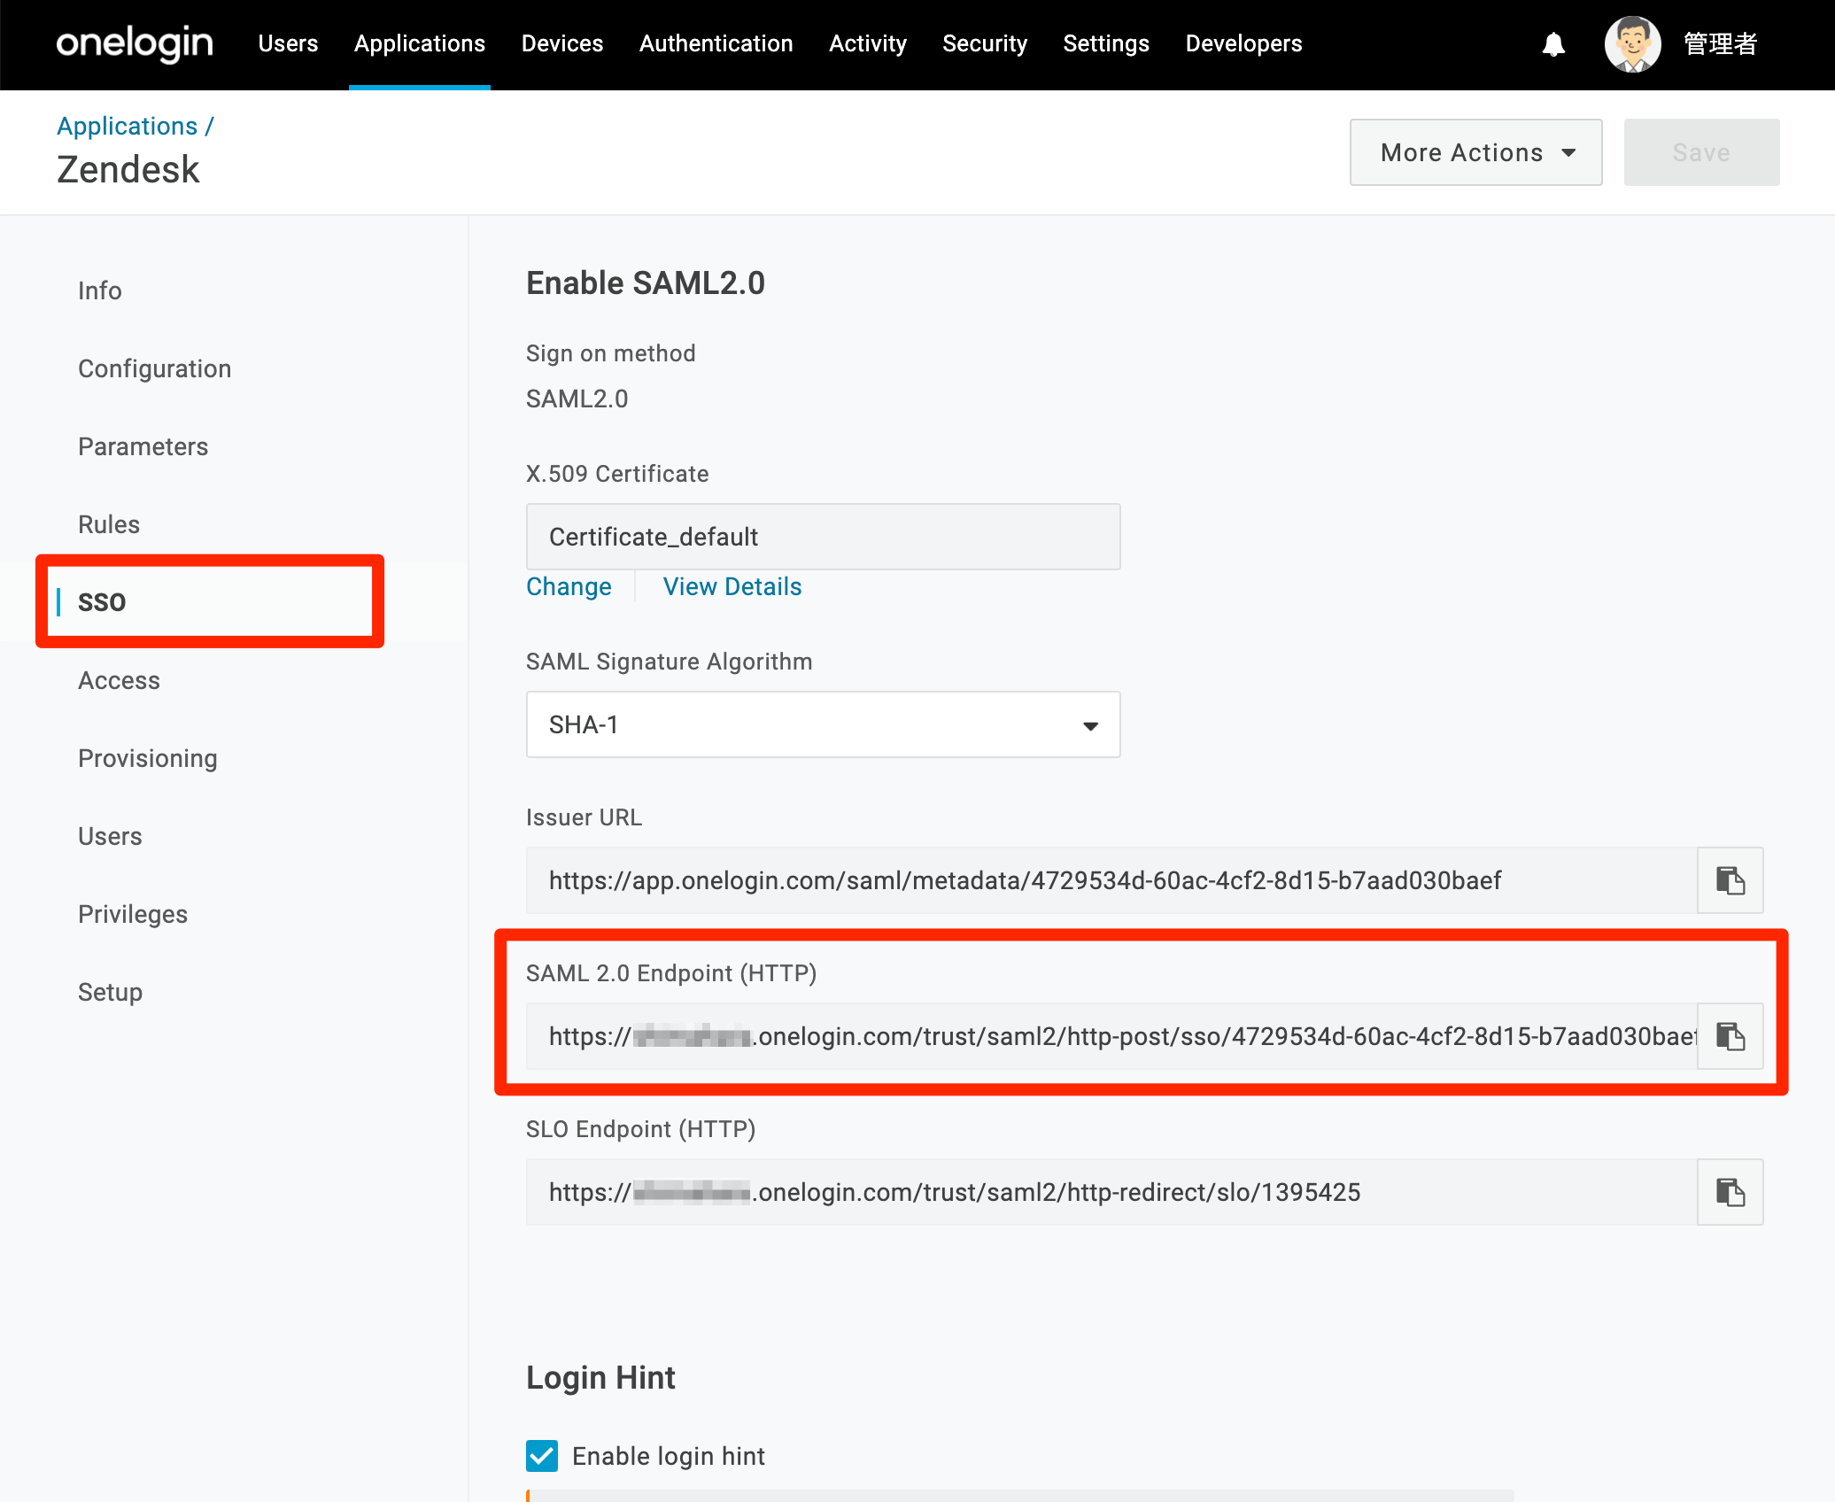Open the 管理者 user menu

pos(1720,44)
